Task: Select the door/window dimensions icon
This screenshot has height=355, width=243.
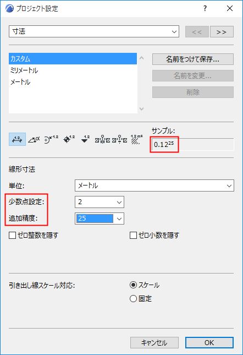Action: click(102, 139)
